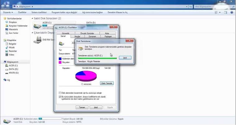Switch to Genel tab
The width and height of the screenshot is (236, 125).
point(63,36)
